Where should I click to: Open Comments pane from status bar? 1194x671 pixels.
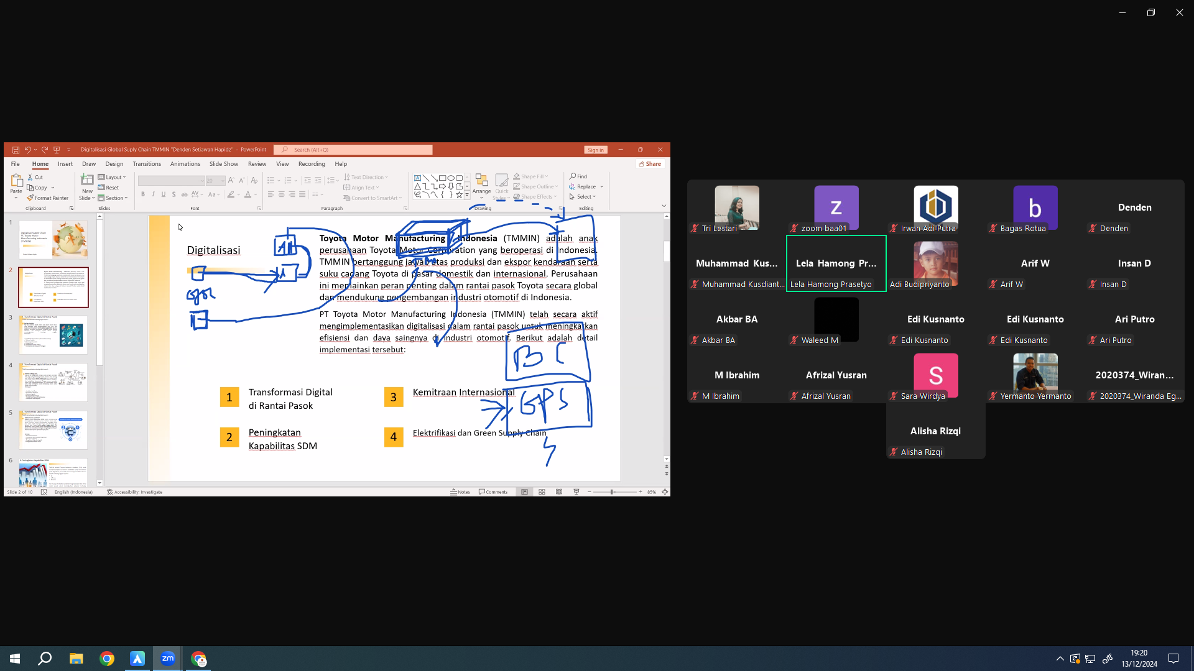[493, 492]
